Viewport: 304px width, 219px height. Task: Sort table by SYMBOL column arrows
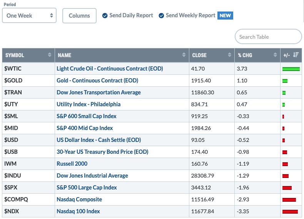50,55
